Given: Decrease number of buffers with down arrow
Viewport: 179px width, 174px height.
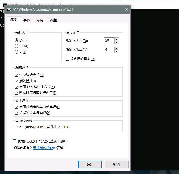Looking at the screenshot, I should 116,51.
